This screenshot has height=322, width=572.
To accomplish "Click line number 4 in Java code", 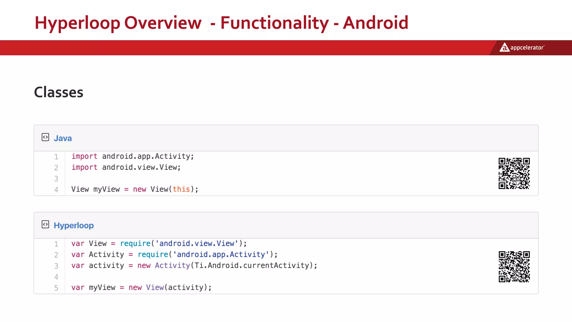I will [56, 190].
